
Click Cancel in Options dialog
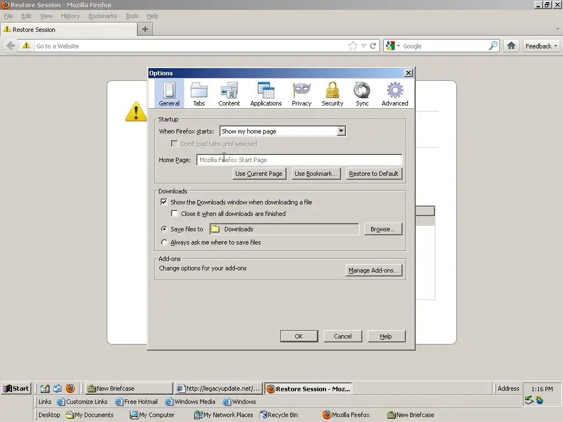(x=343, y=336)
